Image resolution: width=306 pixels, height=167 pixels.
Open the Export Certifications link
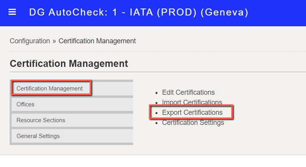(x=192, y=112)
